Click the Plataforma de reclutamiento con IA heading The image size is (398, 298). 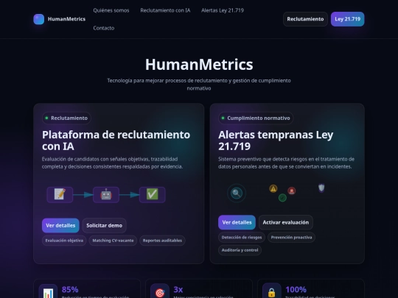click(x=116, y=141)
